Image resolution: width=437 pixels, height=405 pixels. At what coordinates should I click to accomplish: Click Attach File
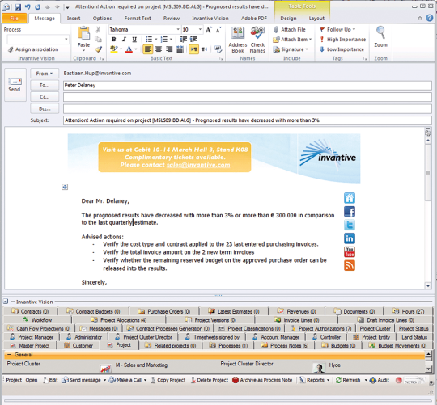pos(290,29)
